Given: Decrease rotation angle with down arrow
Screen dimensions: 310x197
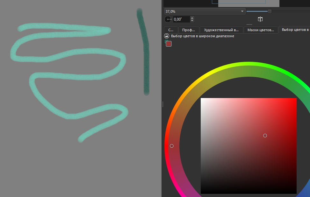Looking at the screenshot, I should [x=192, y=21].
